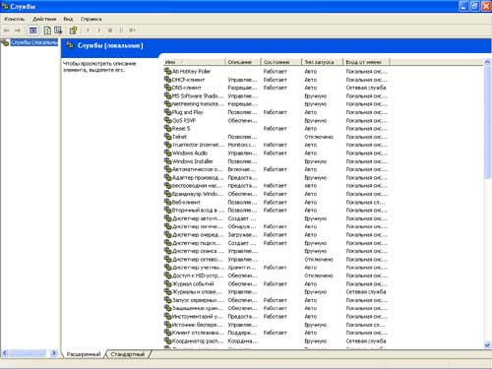
Task: Click the Back arrow in toolbar
Action: 6,31
